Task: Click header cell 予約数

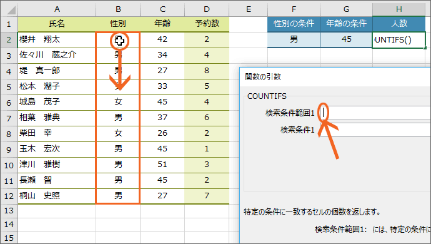Action: click(207, 24)
